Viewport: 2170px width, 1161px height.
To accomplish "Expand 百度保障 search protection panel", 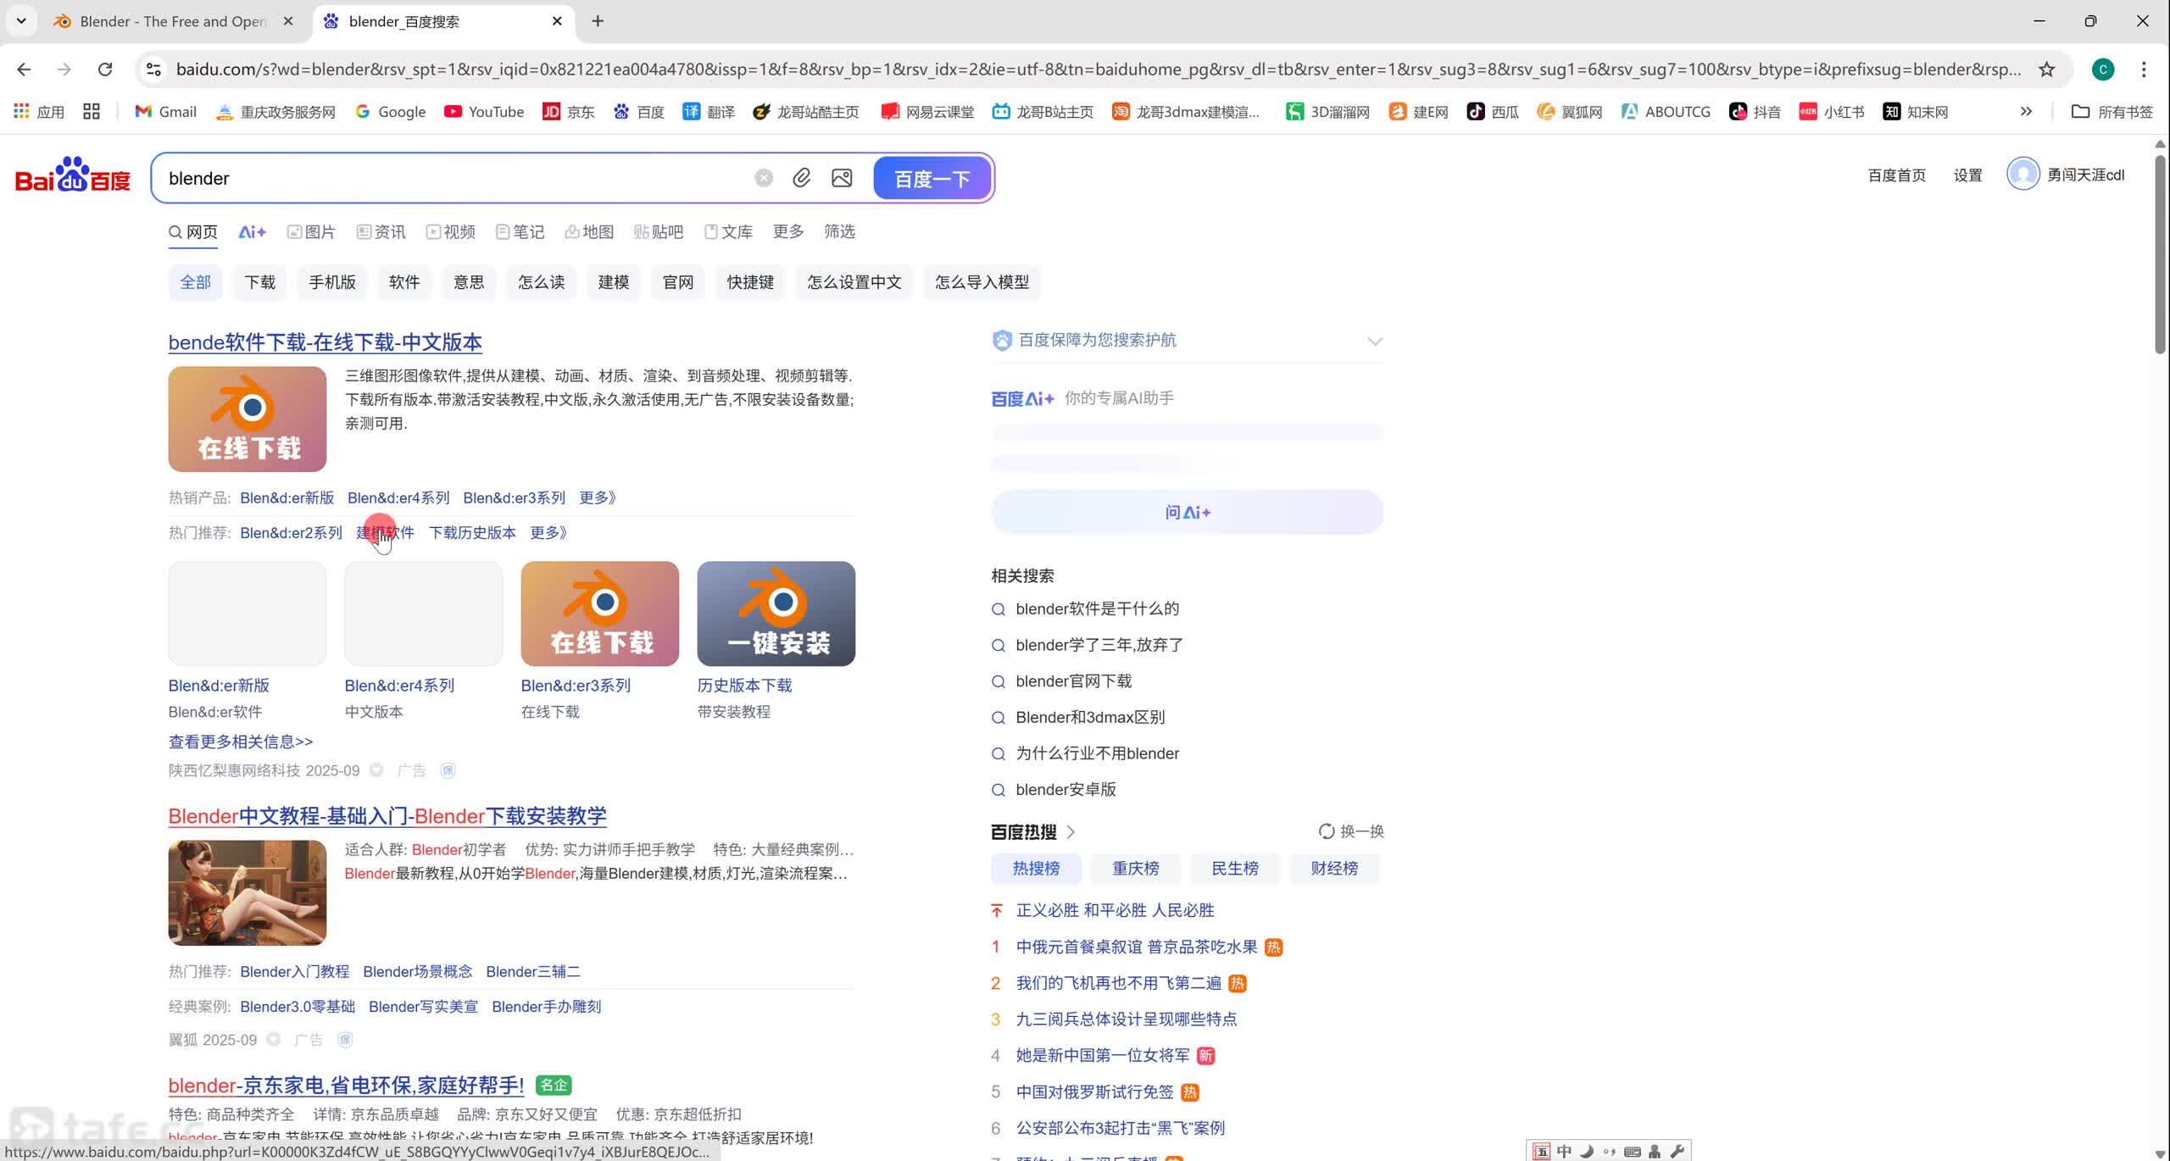I will pyautogui.click(x=1374, y=342).
